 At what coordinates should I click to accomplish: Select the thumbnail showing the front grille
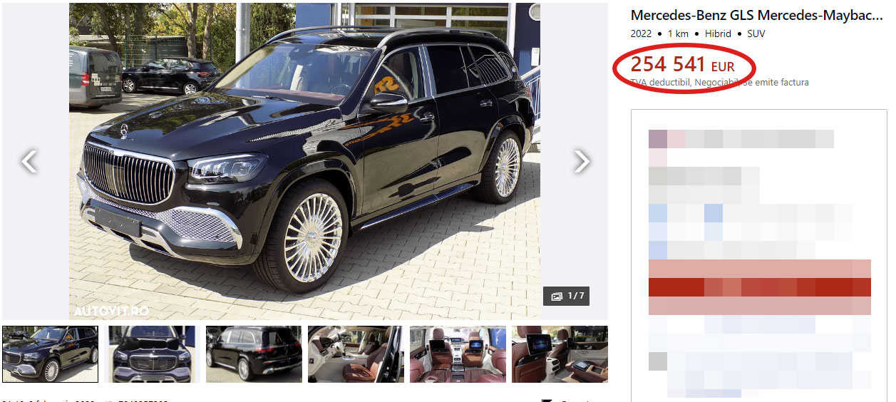click(152, 354)
